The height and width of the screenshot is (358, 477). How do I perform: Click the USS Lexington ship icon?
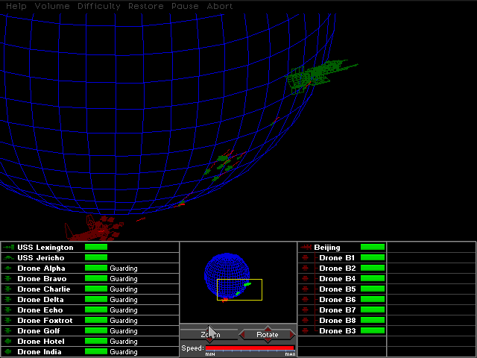coord(9,247)
